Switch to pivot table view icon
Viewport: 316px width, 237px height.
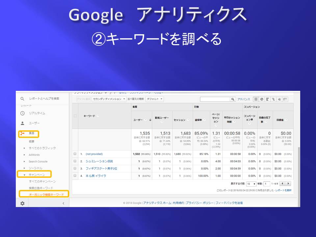(x=285, y=99)
